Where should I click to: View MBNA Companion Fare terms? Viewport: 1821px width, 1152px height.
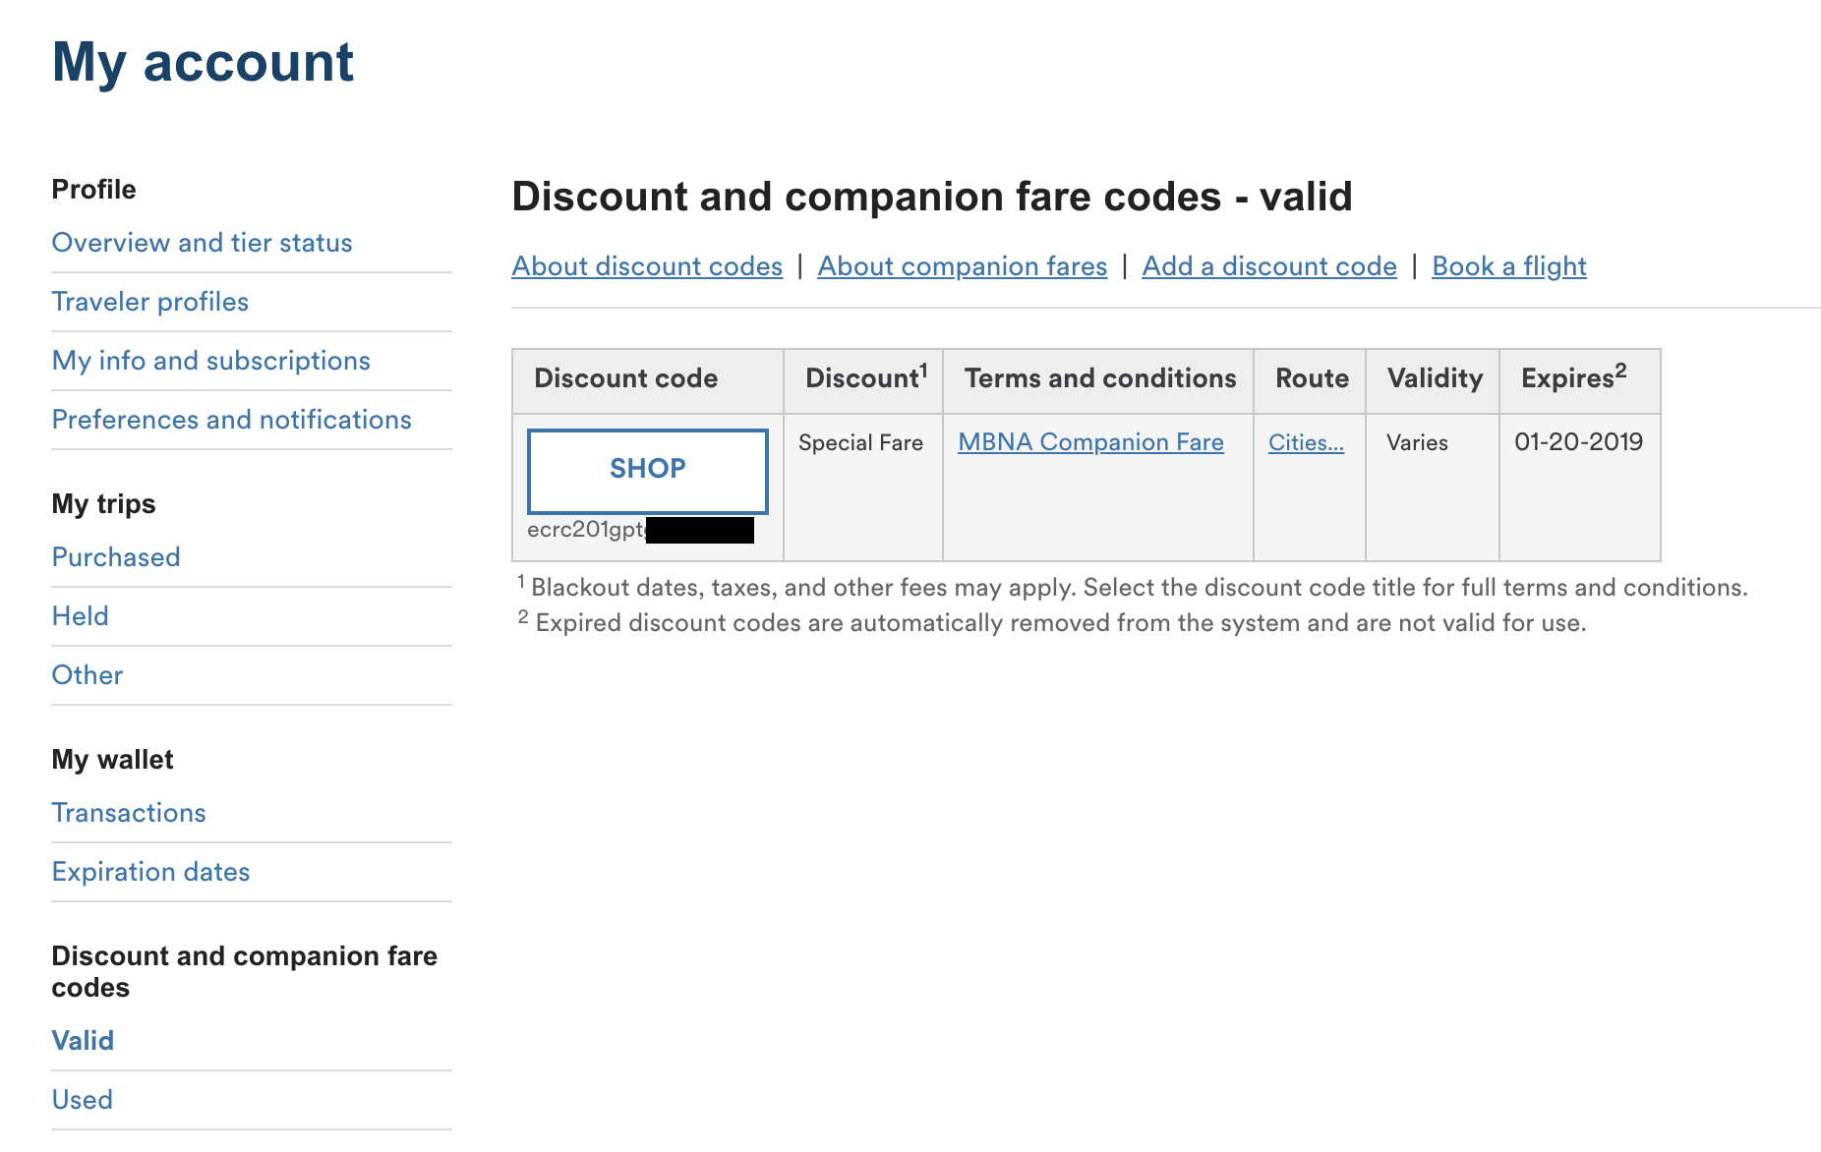[x=1090, y=442]
